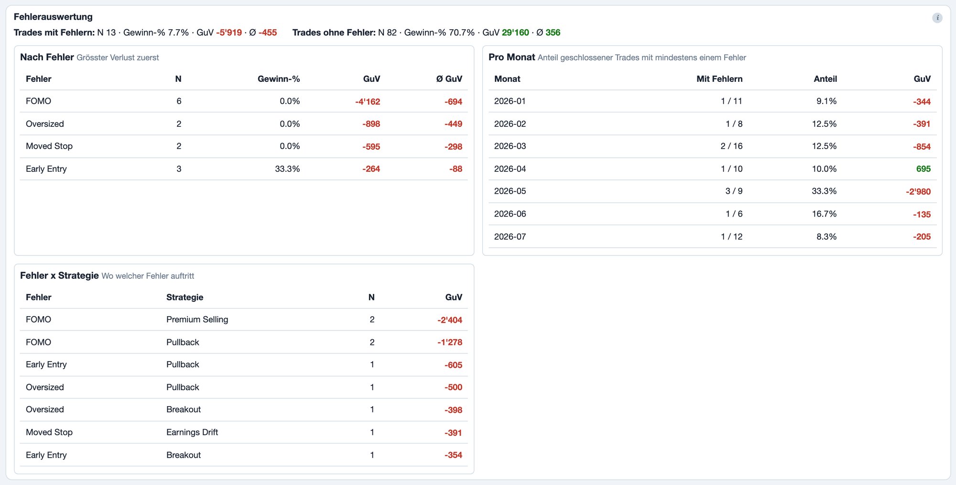Click the red -5'919 summary GuV
The width and height of the screenshot is (956, 485).
tap(229, 33)
